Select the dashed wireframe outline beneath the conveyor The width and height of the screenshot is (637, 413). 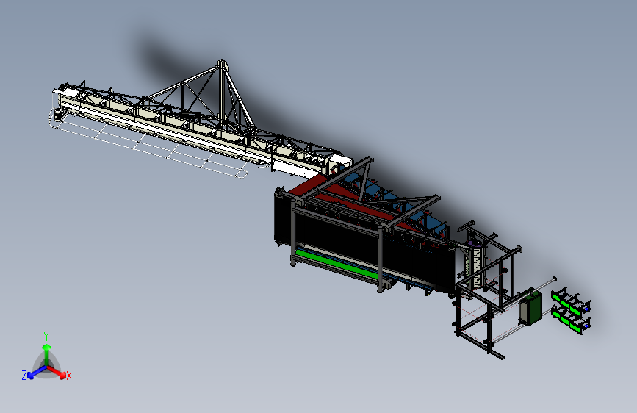tap(148, 144)
